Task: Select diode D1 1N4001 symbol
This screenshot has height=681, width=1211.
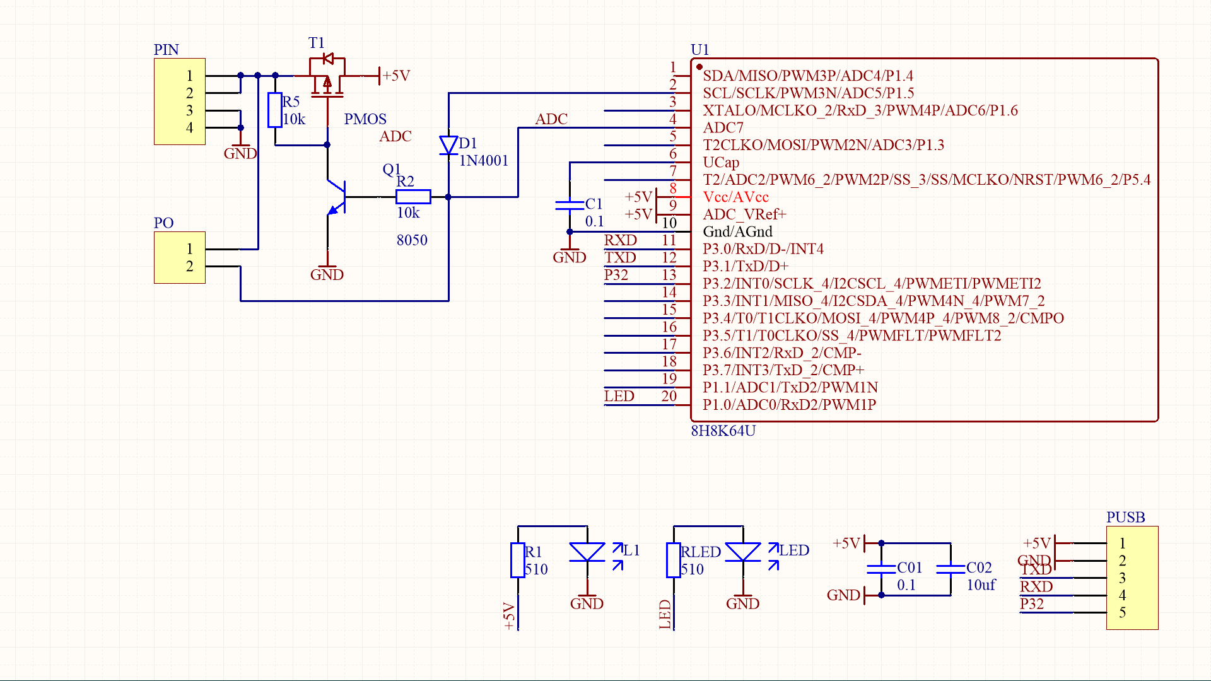Action: [448, 146]
